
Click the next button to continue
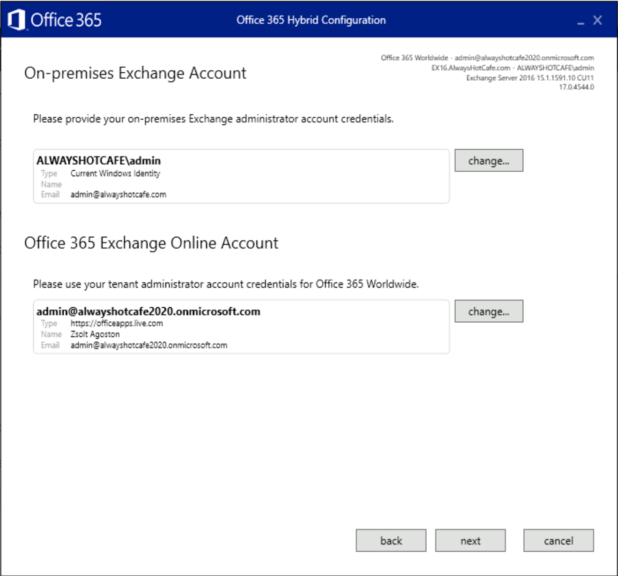[x=470, y=540]
